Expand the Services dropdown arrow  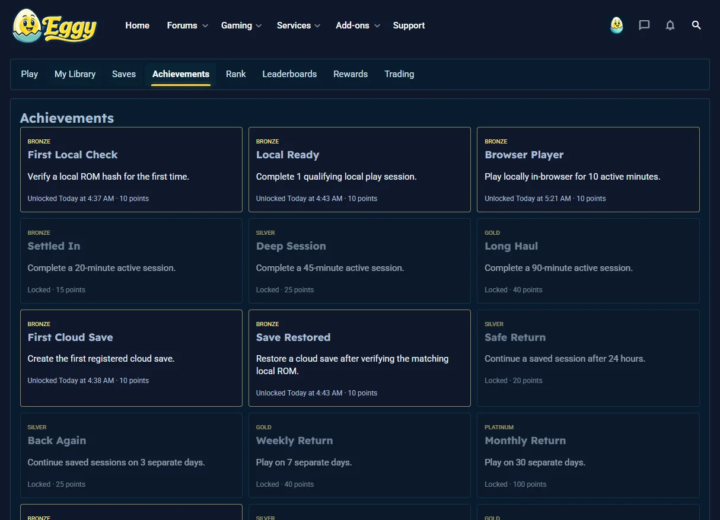click(317, 26)
